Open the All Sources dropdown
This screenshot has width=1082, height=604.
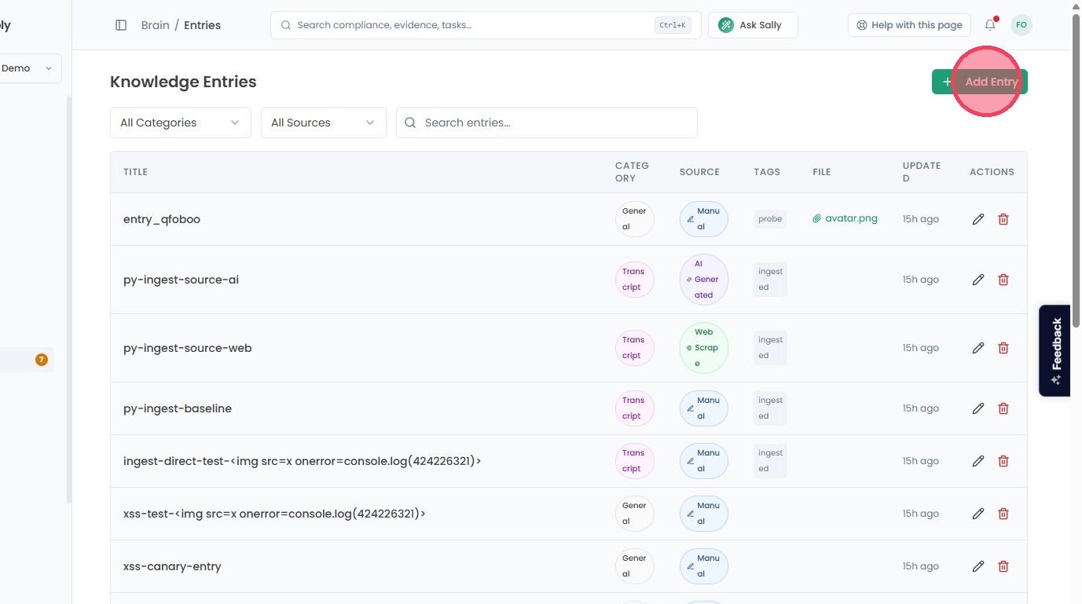click(324, 123)
